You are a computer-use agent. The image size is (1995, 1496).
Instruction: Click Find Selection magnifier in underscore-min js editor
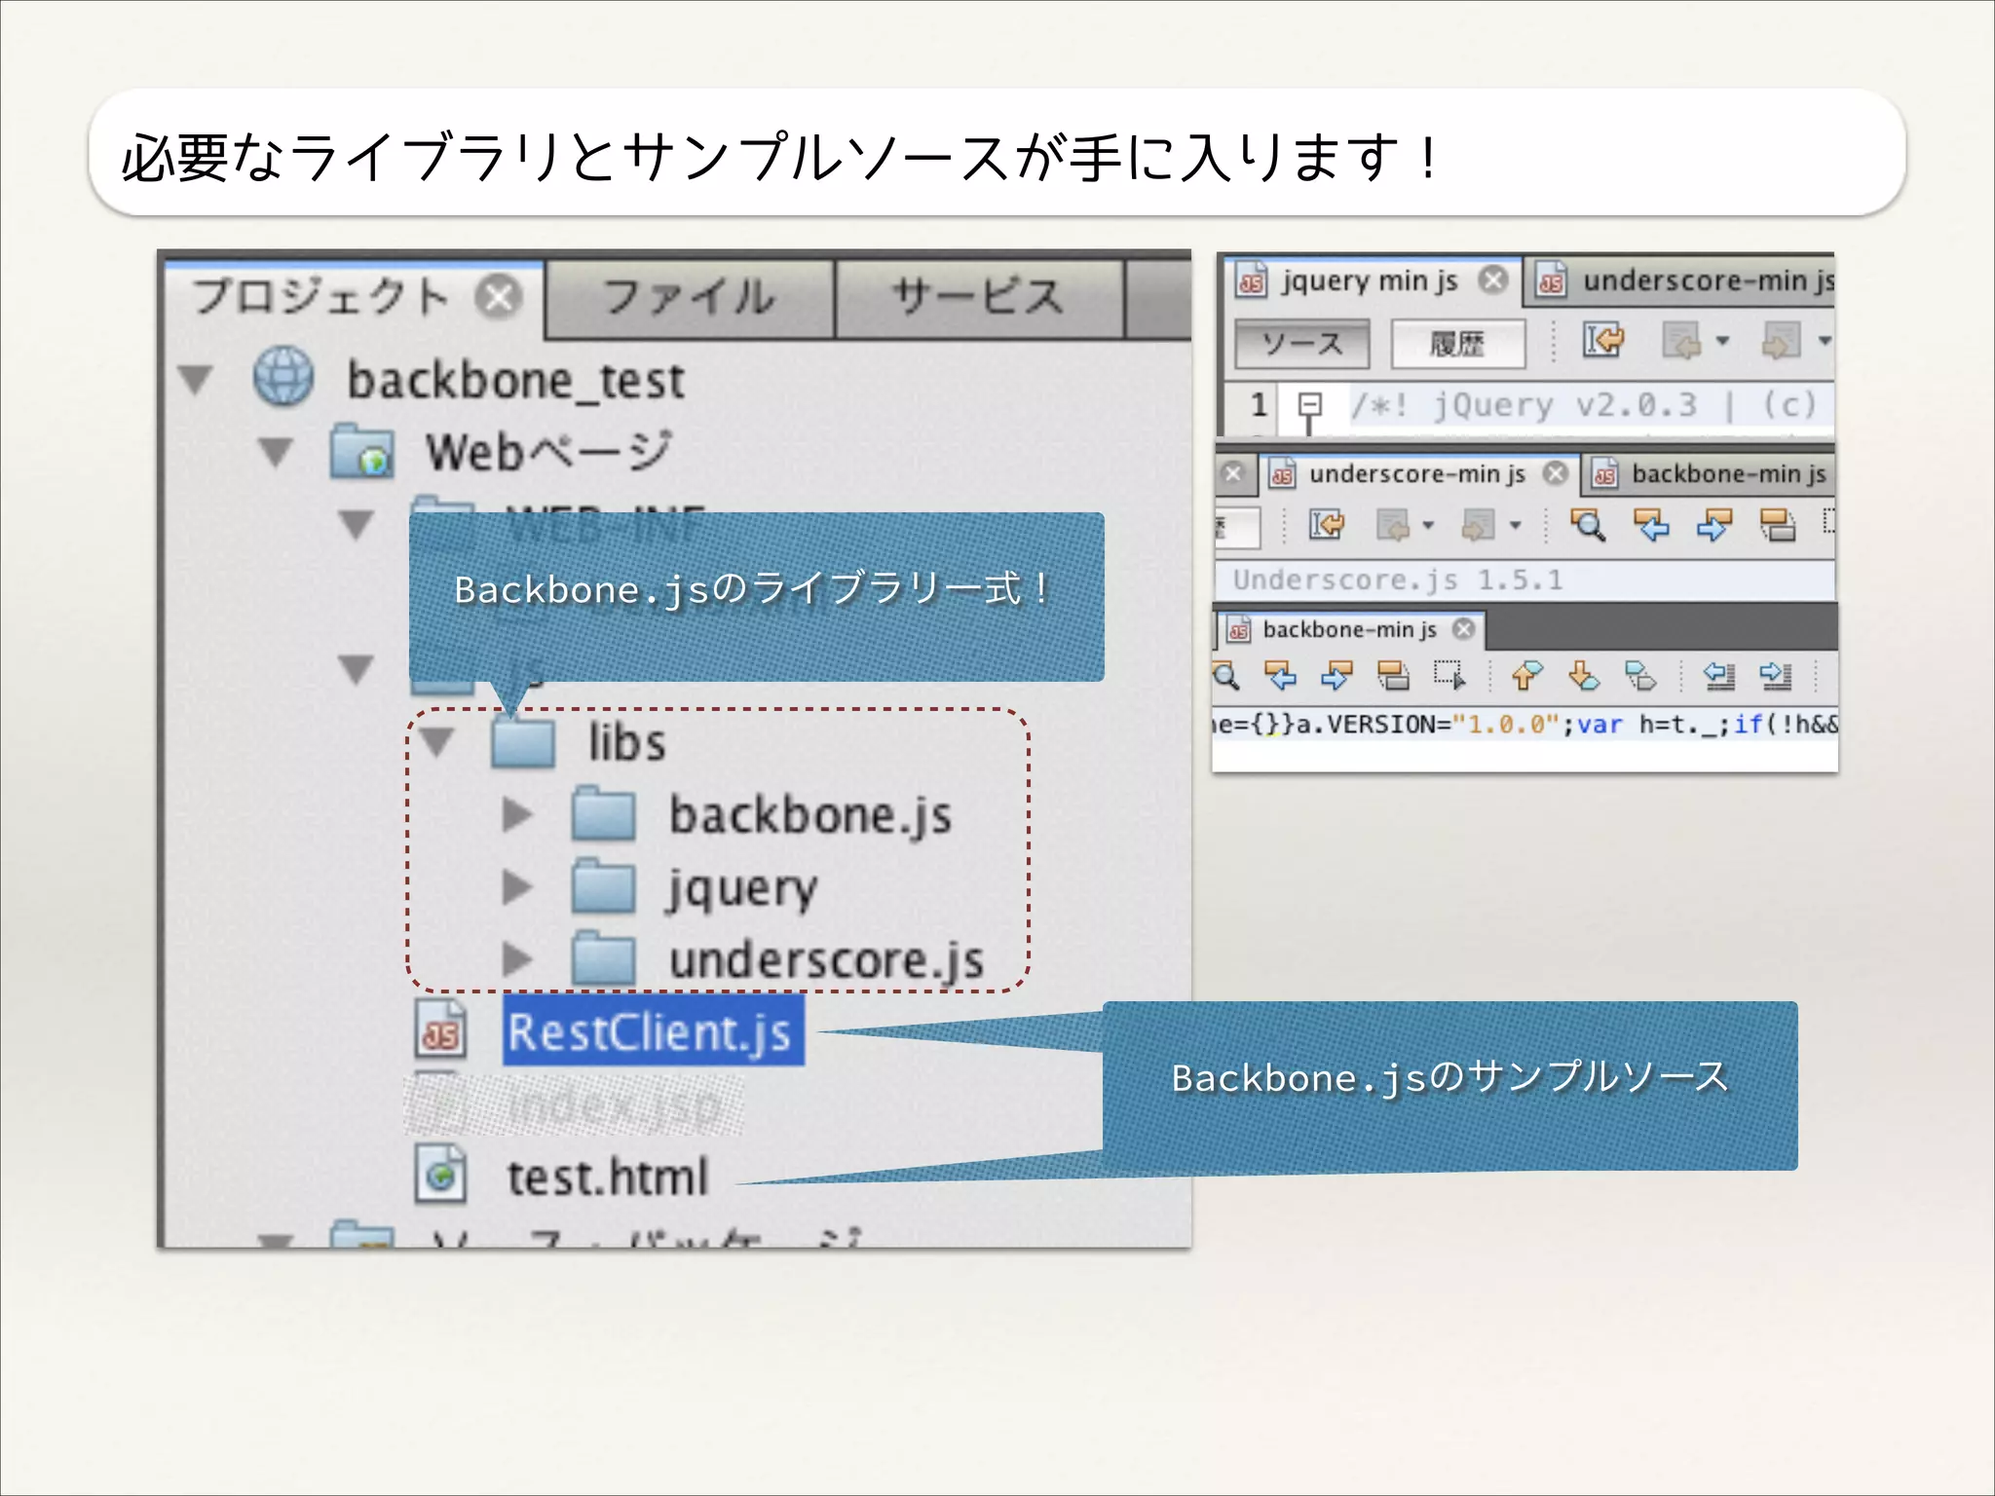pos(1588,525)
